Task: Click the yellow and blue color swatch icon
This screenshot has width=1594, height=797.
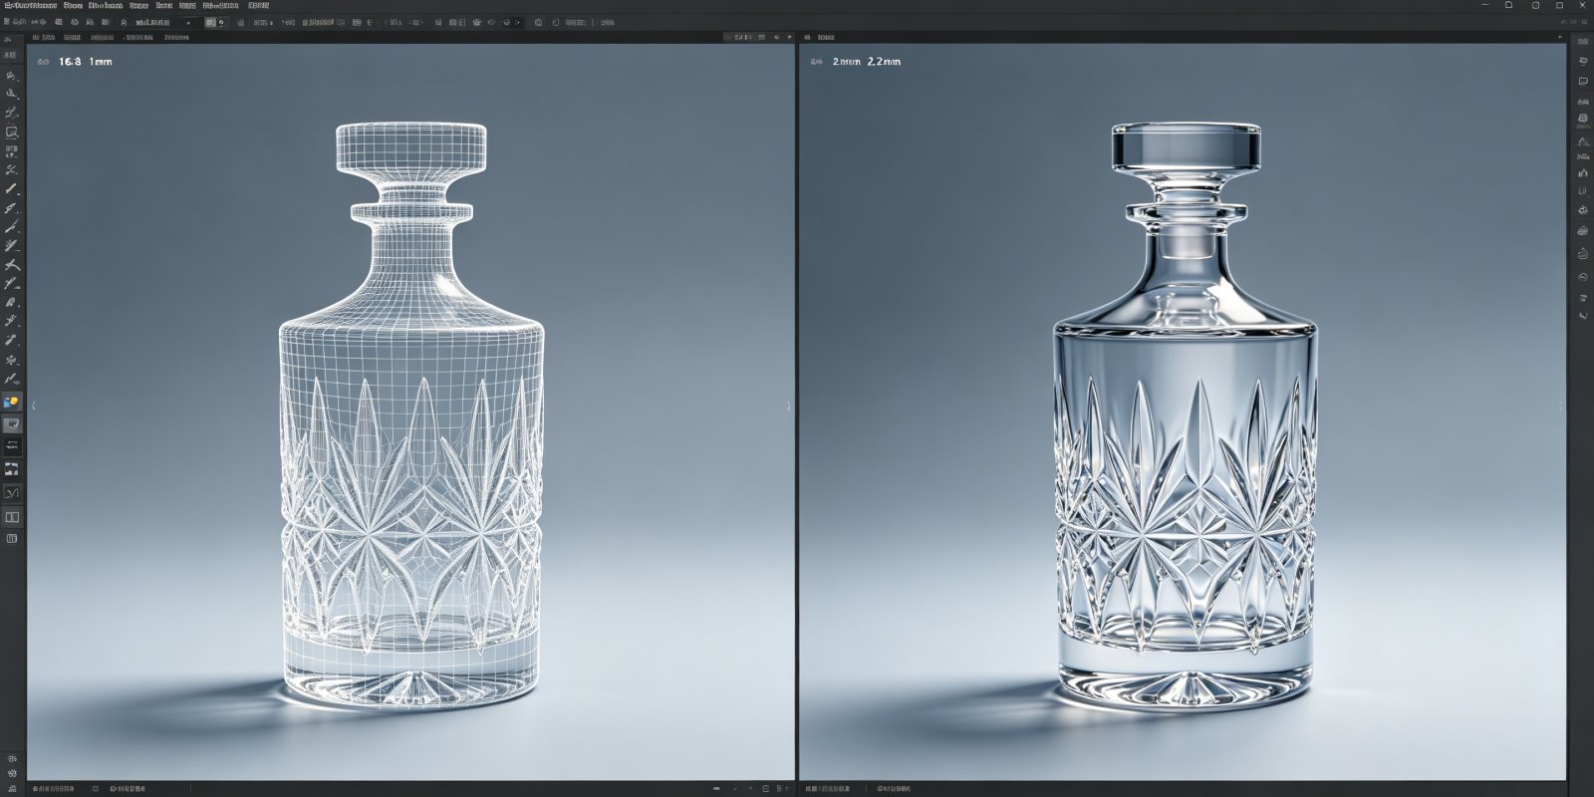Action: pos(12,402)
